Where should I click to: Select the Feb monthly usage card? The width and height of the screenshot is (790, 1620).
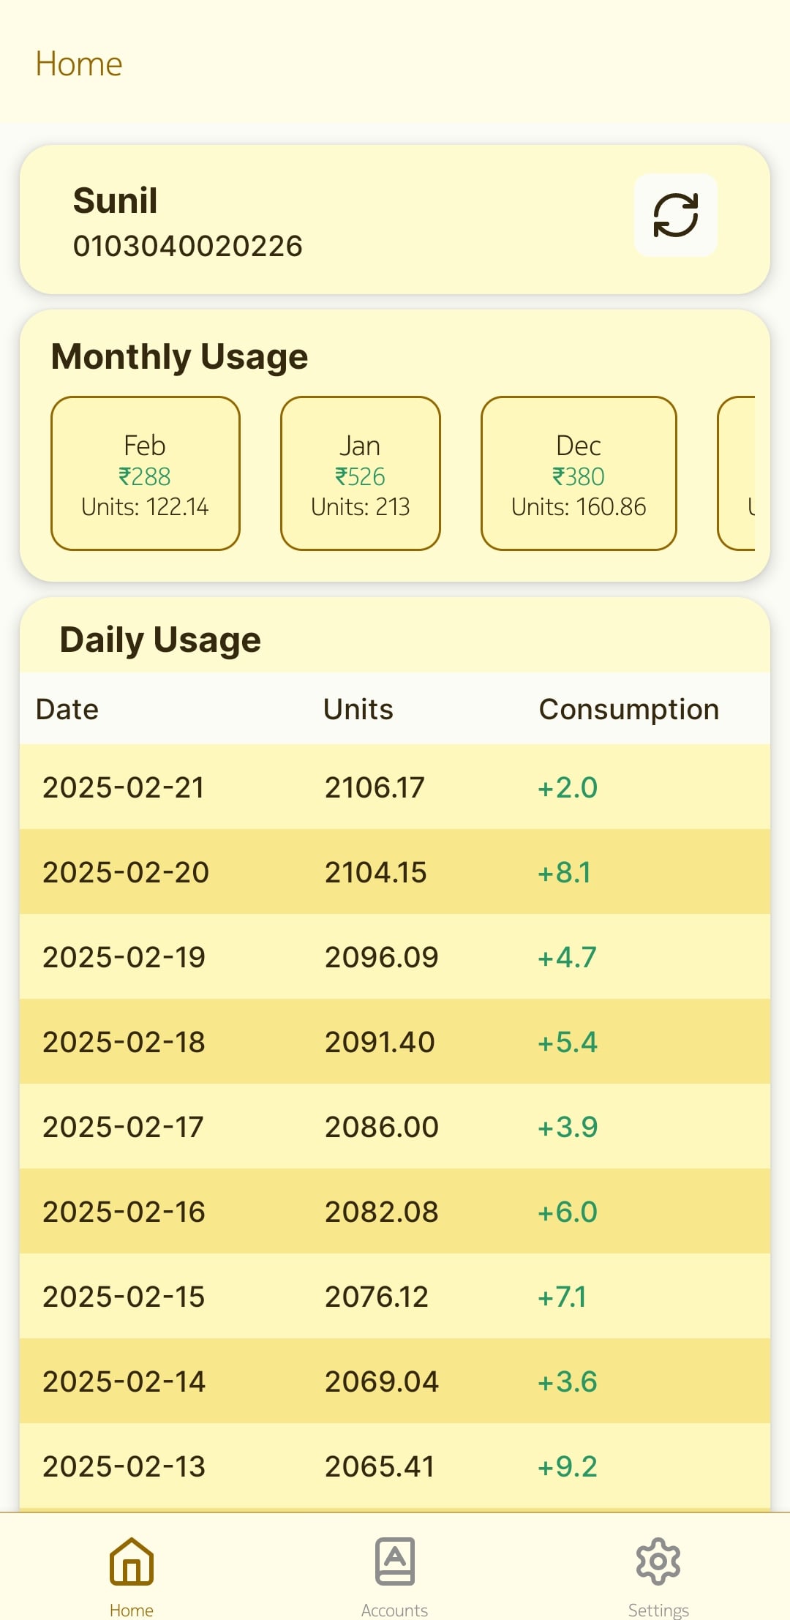point(146,473)
